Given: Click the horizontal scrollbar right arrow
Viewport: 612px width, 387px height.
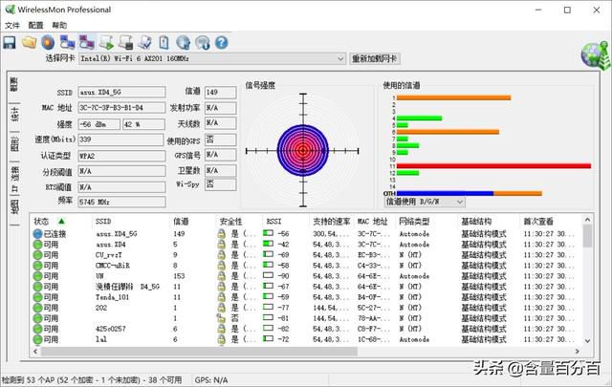Looking at the screenshot, I should [578, 351].
